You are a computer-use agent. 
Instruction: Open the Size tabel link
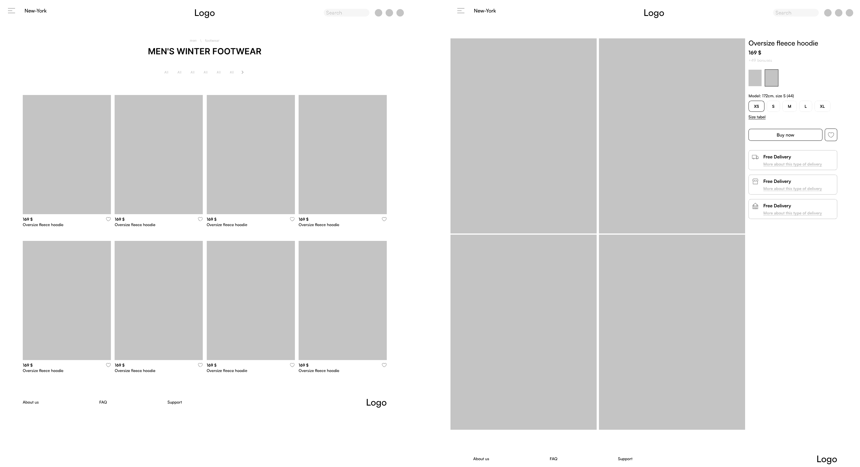point(757,117)
